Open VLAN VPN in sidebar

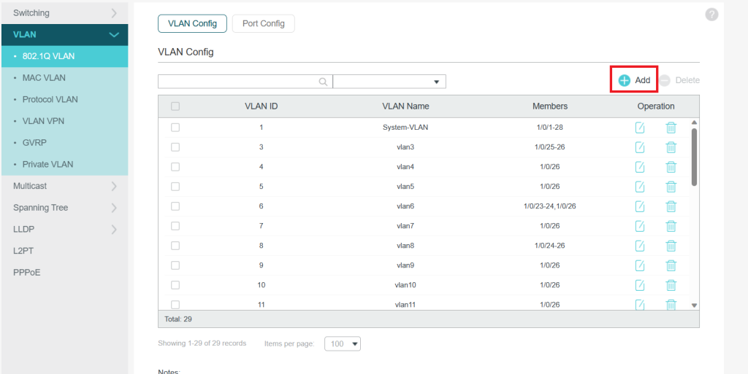[x=64, y=121]
